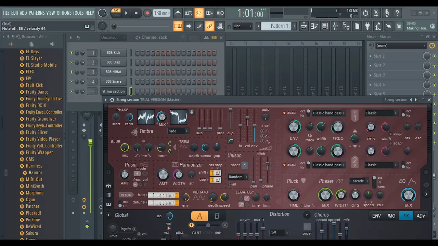Click the undo history circular arrow icon

click(x=365, y=13)
